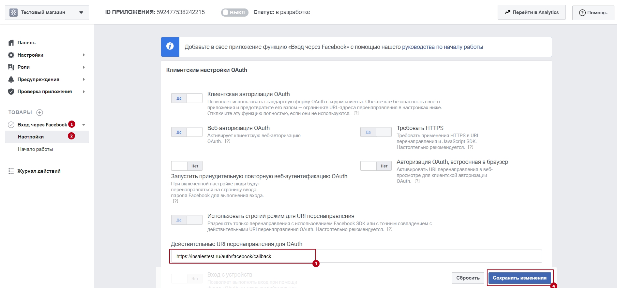Click the ID ПРИЛОЖЕНИЯ number 592477538242215
Viewport: 617px width, 288px height.
181,12
